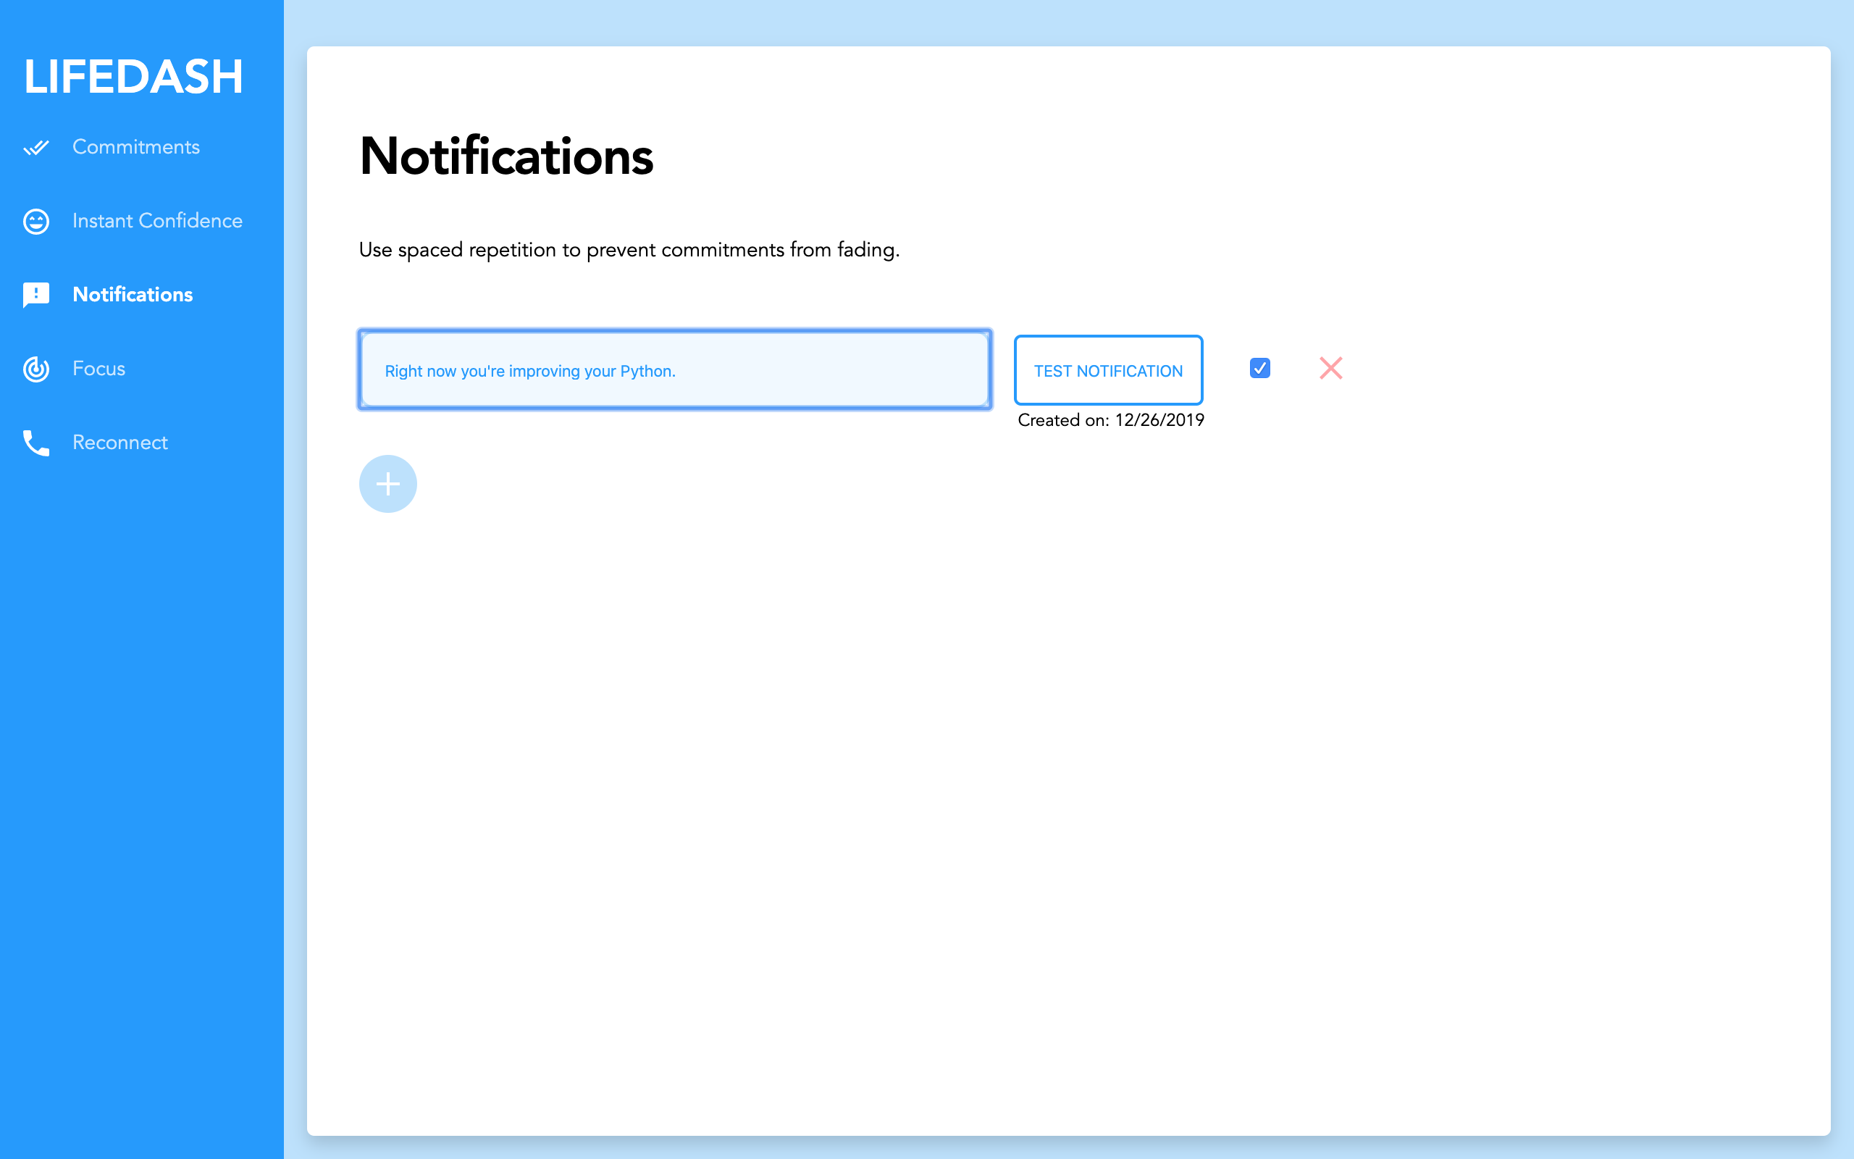Click the spaced repetition description text
1854x1159 pixels.
629,250
